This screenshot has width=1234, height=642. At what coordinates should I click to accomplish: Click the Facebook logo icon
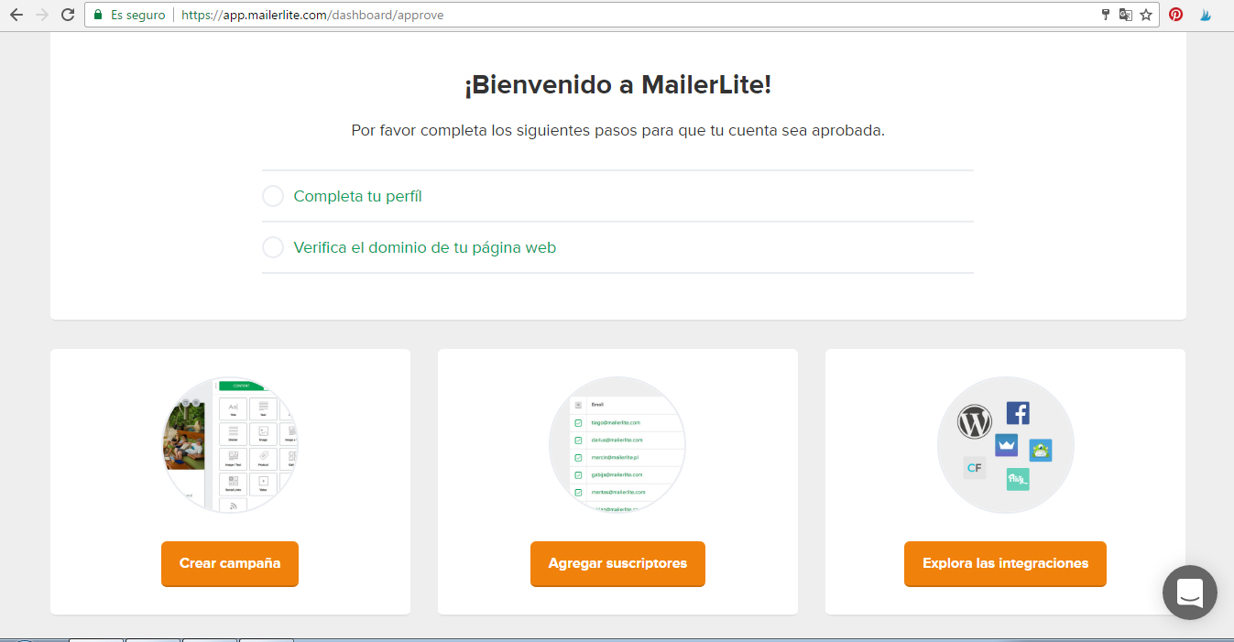pyautogui.click(x=1018, y=413)
